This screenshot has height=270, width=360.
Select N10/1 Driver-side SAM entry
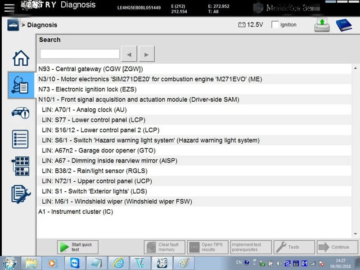coord(194,99)
